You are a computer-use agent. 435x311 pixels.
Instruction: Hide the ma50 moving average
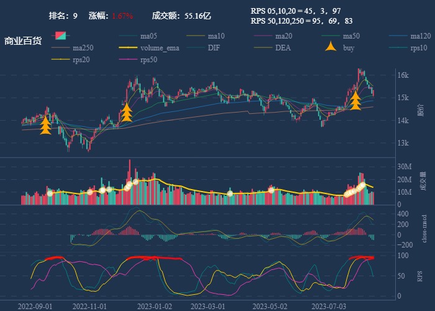coord(351,35)
